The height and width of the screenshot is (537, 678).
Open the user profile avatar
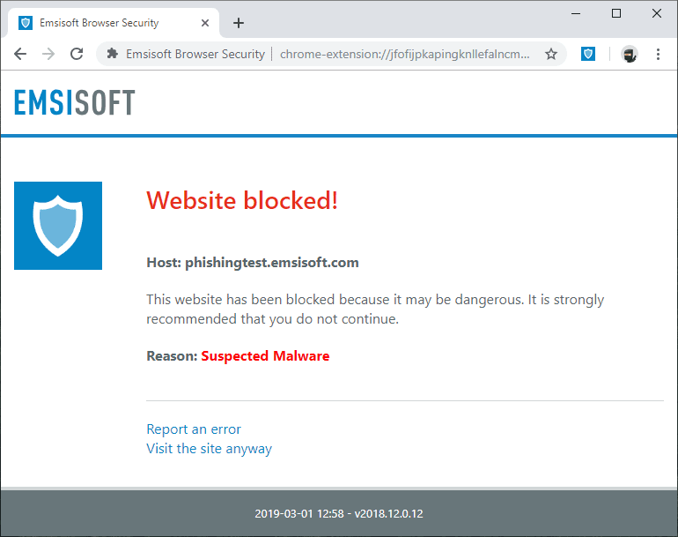tap(630, 54)
